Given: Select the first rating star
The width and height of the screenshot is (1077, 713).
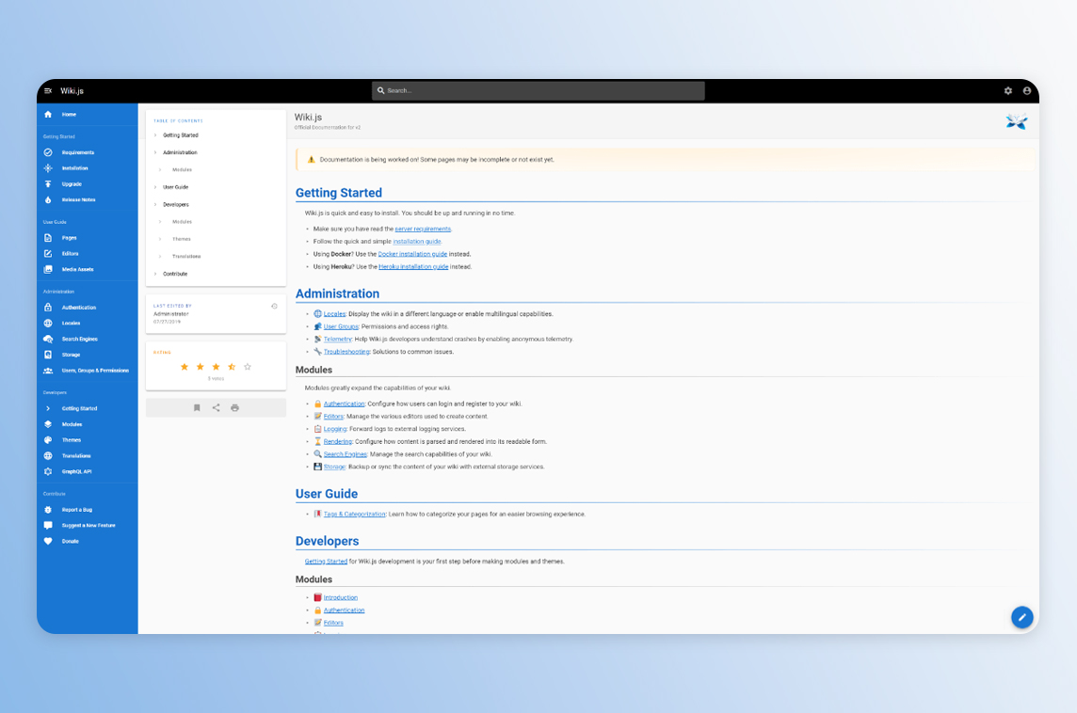Looking at the screenshot, I should (x=185, y=367).
